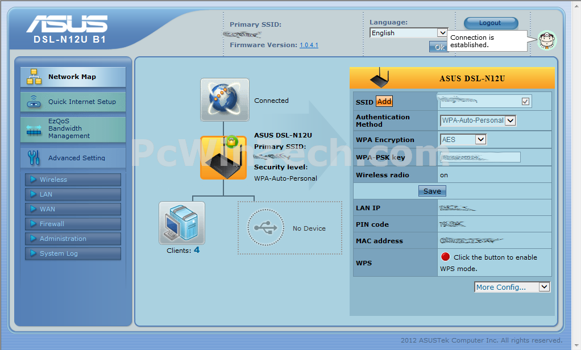Image resolution: width=581 pixels, height=350 pixels.
Task: Toggle the SSID checkbox
Action: click(525, 102)
